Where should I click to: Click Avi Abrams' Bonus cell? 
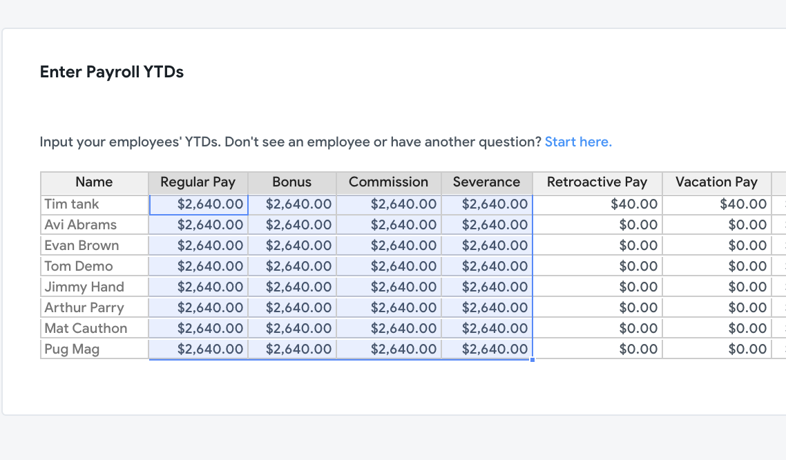[291, 225]
